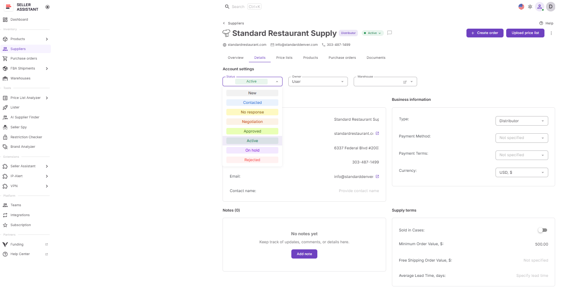Switch to the Documents tab
580x291 pixels.
tap(376, 58)
